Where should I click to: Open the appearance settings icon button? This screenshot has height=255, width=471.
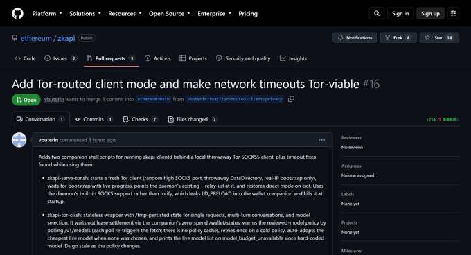coord(453,14)
